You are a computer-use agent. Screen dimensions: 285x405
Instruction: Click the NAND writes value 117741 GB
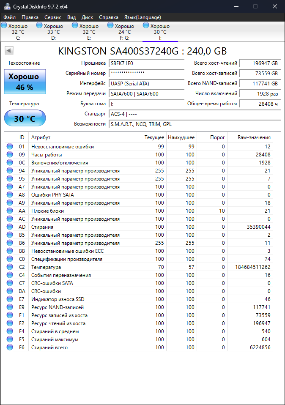point(260,83)
